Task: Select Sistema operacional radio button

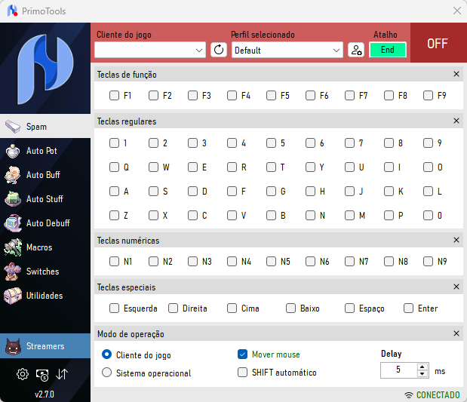Action: point(106,373)
